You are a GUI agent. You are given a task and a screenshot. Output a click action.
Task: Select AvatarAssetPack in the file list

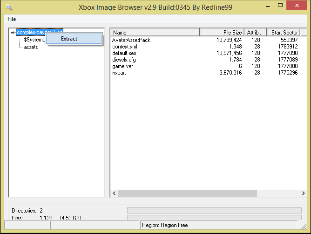coord(131,40)
